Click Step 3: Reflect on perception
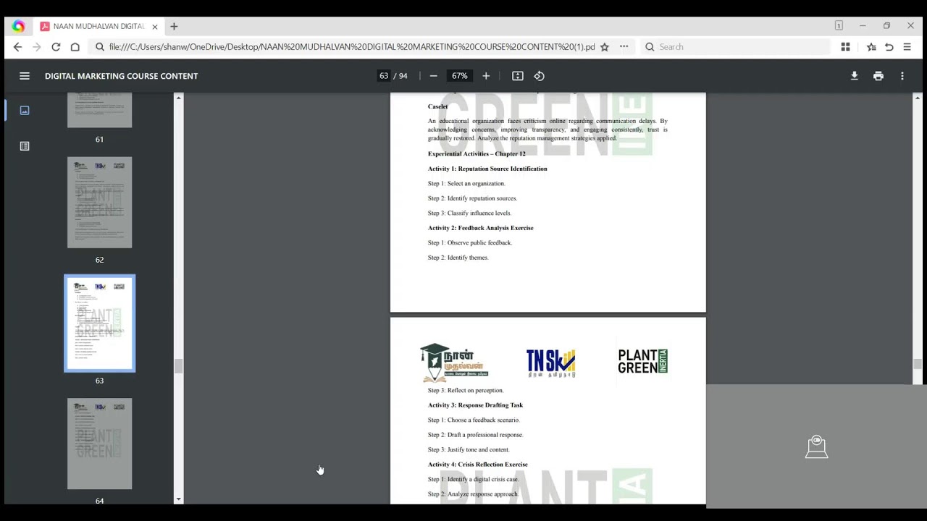 pyautogui.click(x=465, y=391)
